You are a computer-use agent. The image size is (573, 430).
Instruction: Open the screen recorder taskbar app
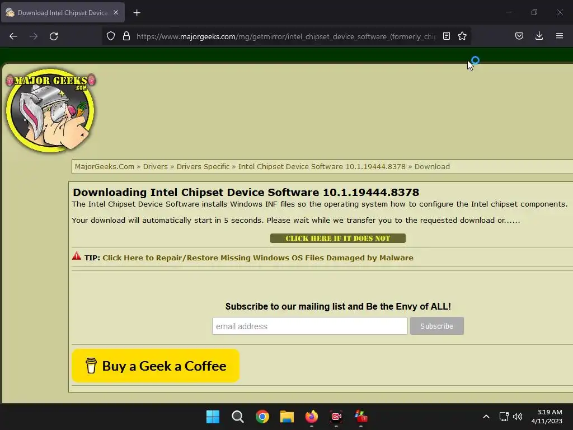[x=336, y=417]
